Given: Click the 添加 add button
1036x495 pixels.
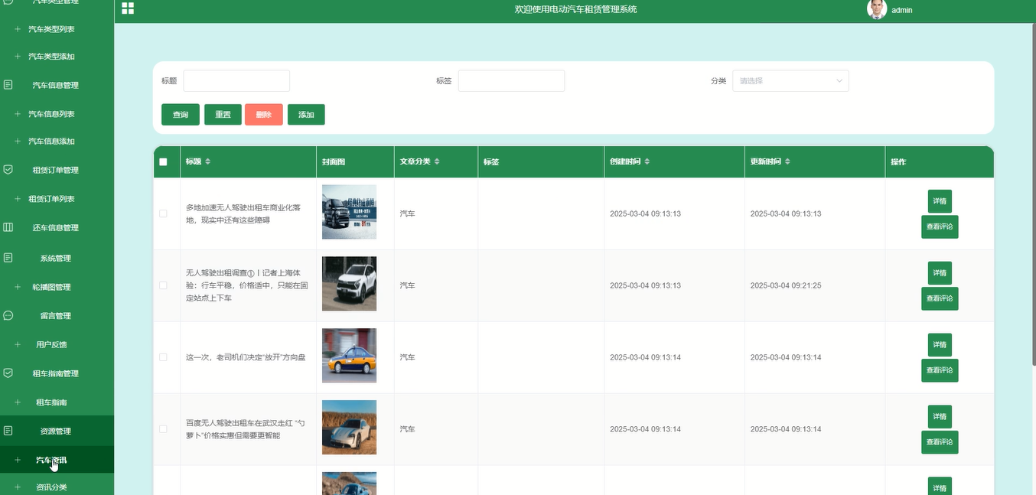Looking at the screenshot, I should coord(306,115).
